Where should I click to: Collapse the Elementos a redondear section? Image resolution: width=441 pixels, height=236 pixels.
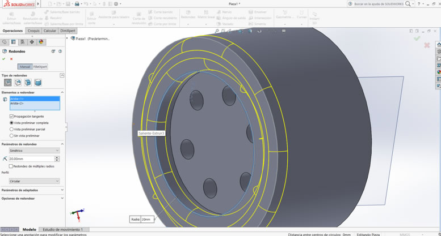62,92
